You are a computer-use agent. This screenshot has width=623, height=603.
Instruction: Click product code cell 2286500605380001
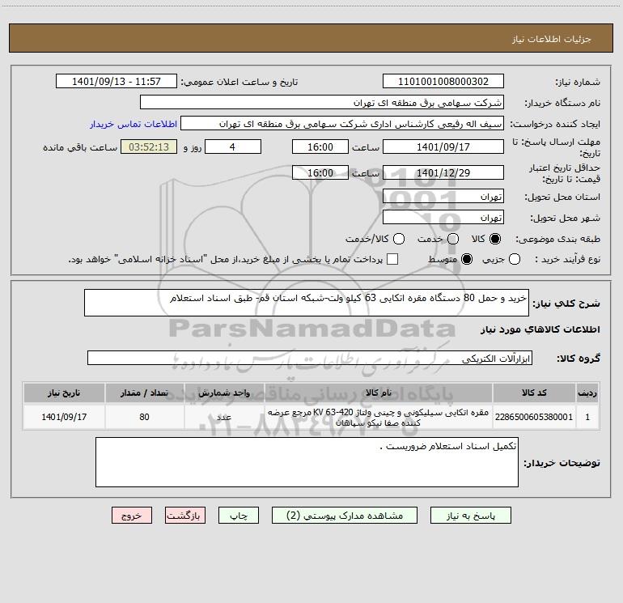tap(534, 417)
